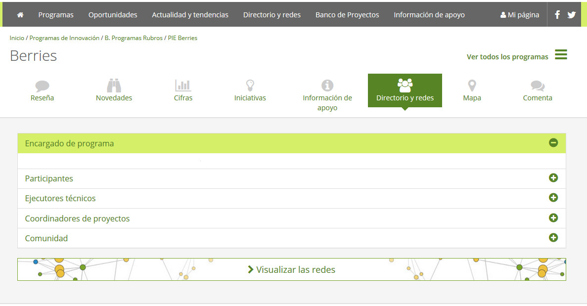The image size is (587, 306).
Task: Click the Iniciativas lightbulb icon
Action: coord(250,86)
